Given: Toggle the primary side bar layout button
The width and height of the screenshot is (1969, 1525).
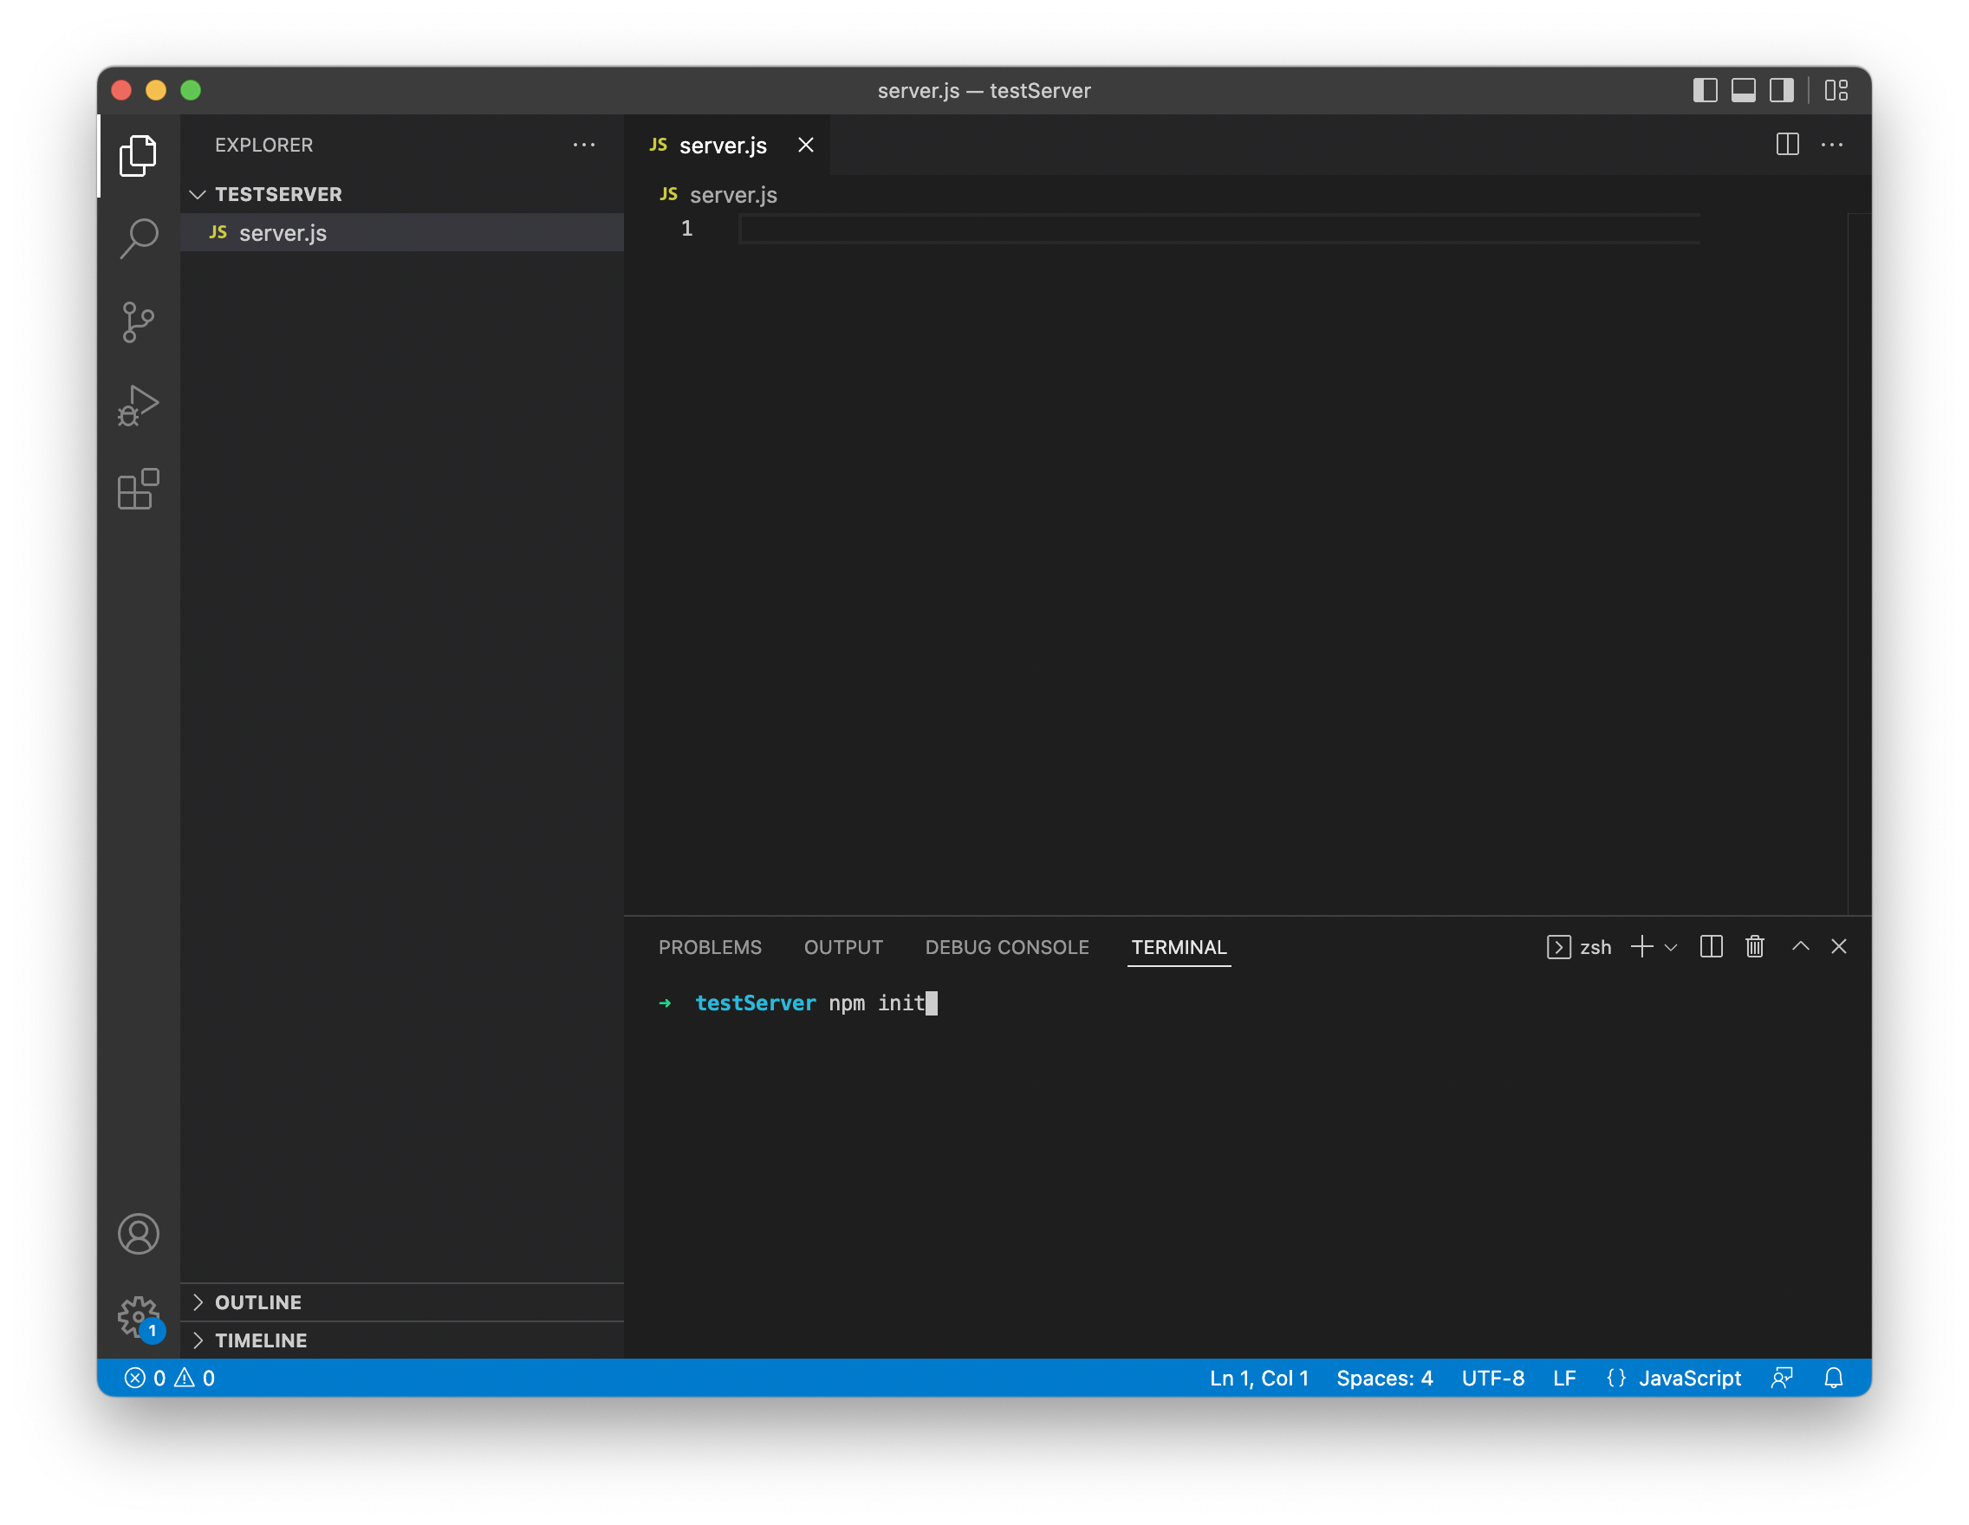Looking at the screenshot, I should [x=1705, y=90].
